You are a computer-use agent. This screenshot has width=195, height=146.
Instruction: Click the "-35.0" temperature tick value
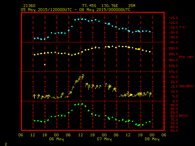[173, 37]
